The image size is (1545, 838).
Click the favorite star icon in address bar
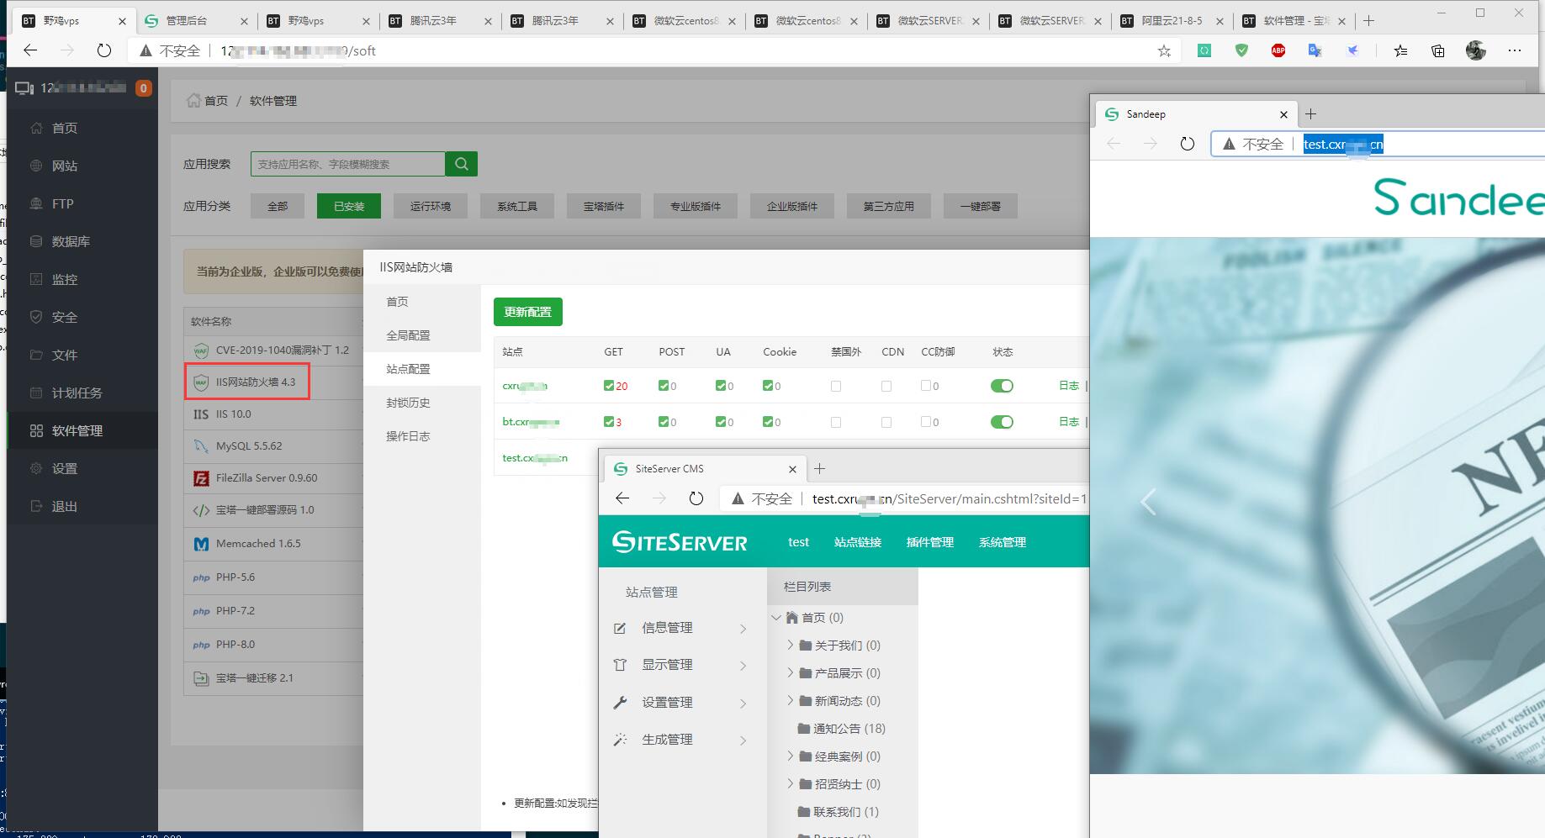click(x=1164, y=51)
